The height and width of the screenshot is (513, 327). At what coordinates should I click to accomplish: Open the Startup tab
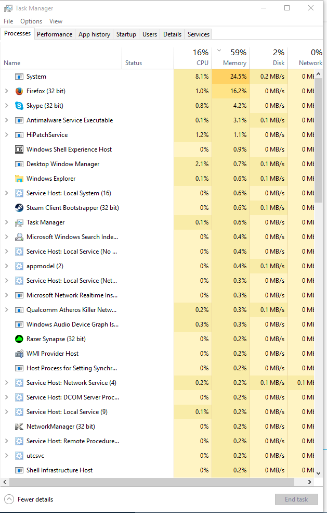tap(126, 34)
